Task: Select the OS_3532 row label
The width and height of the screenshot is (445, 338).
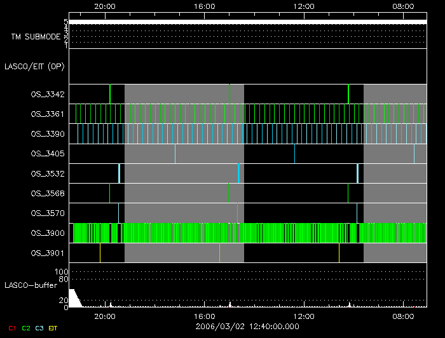Action: click(x=48, y=173)
